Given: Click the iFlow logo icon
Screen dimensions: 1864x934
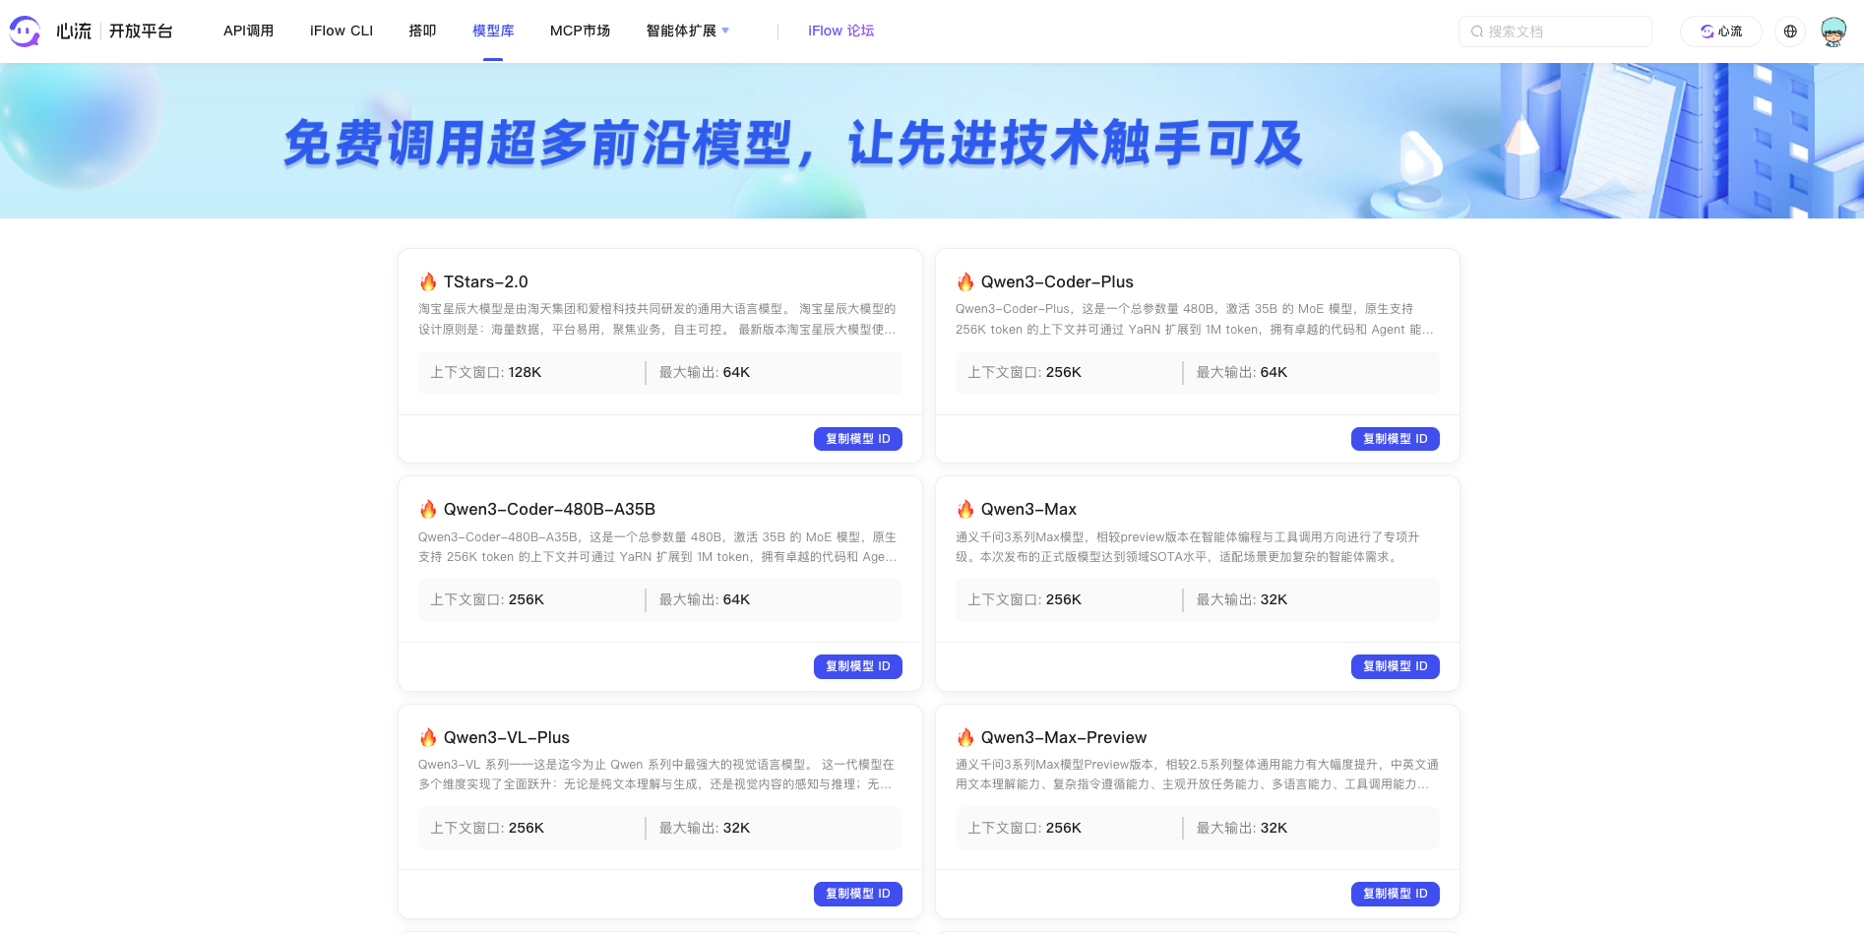Looking at the screenshot, I should pos(25,31).
